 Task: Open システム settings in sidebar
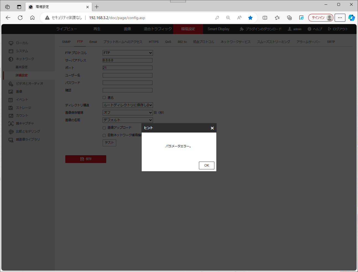(22, 51)
